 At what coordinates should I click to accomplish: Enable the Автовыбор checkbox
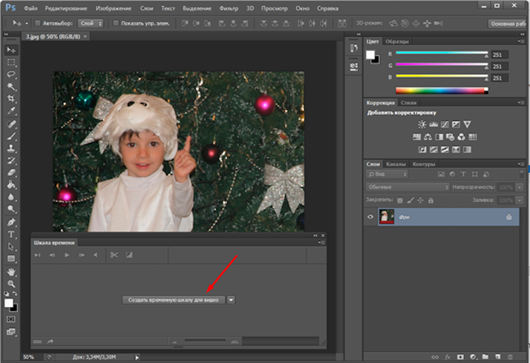click(38, 23)
